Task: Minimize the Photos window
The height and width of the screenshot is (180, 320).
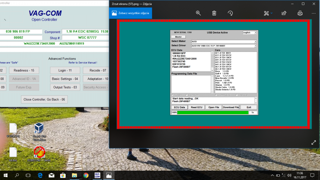Action: 292,4
